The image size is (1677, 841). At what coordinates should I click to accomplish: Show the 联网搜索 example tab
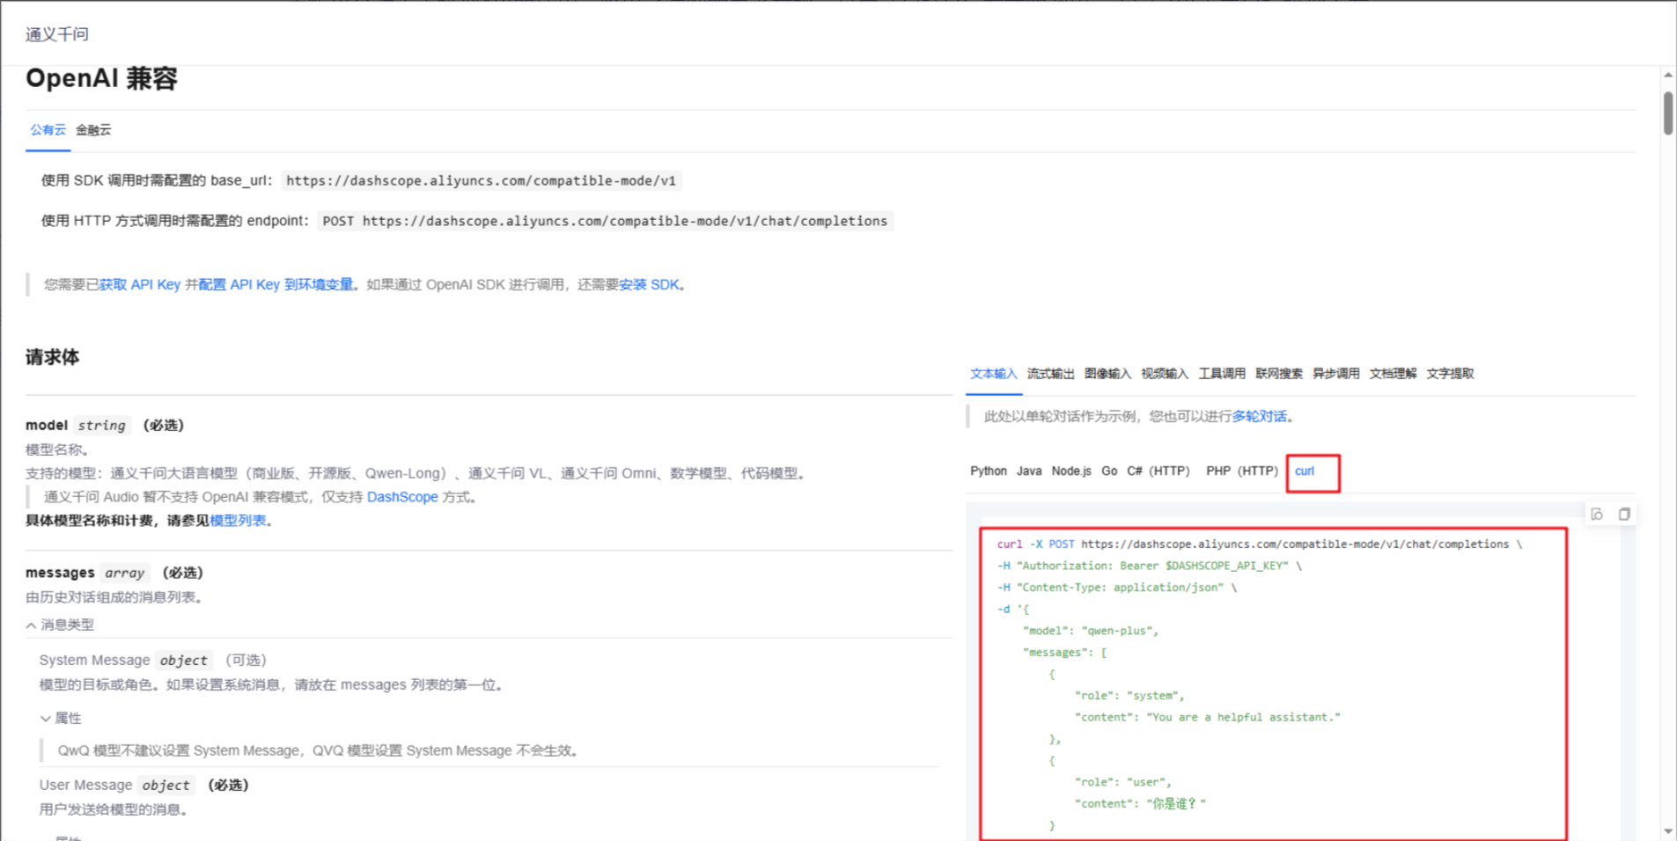coord(1279,374)
